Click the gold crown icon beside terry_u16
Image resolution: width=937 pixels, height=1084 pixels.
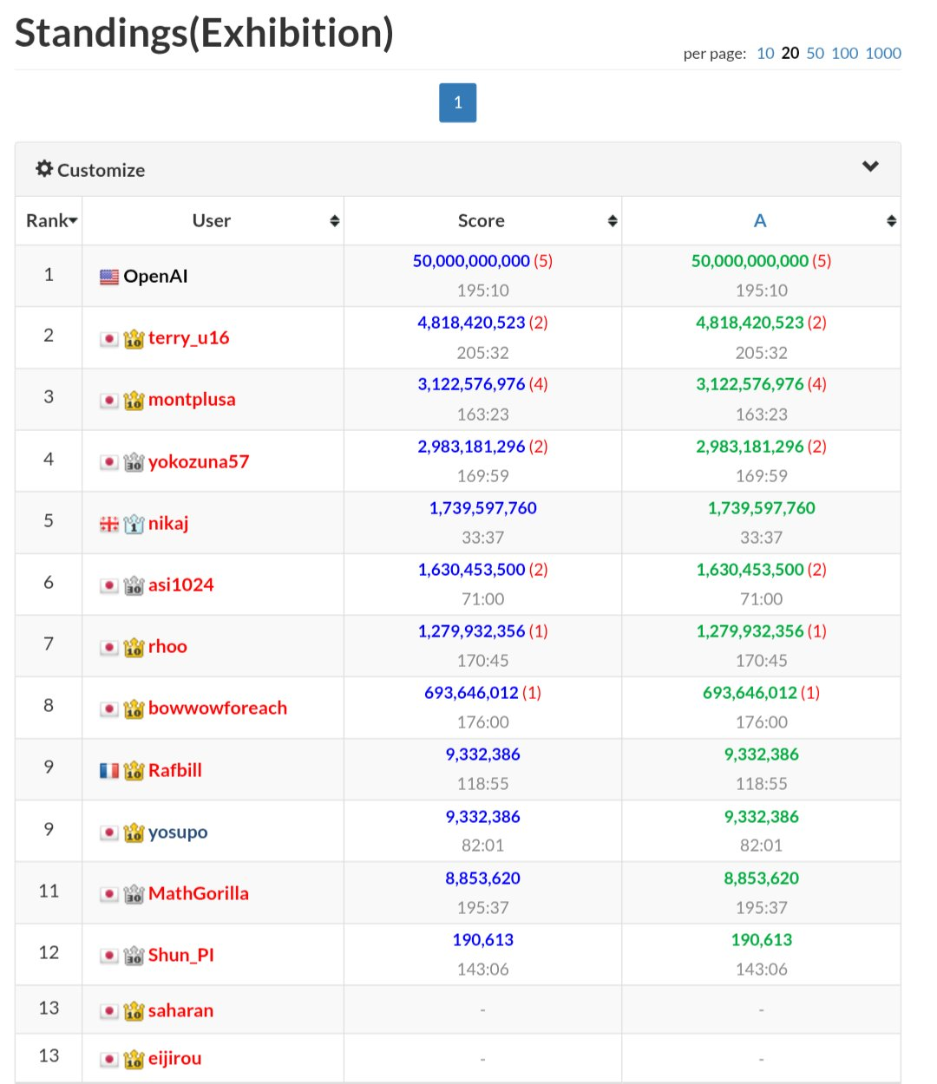134,338
